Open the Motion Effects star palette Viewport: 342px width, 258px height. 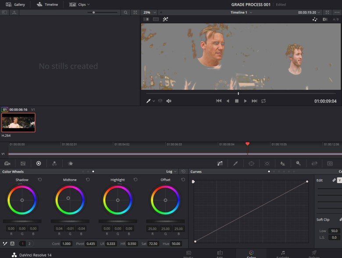point(71,163)
